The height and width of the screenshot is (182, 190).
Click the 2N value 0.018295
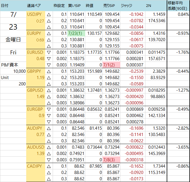click(x=157, y=90)
